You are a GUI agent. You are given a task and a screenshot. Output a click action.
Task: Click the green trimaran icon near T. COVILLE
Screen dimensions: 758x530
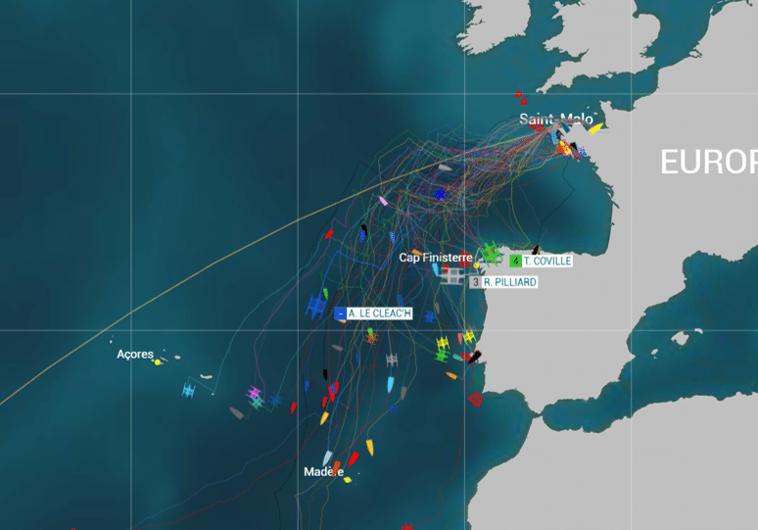point(491,255)
